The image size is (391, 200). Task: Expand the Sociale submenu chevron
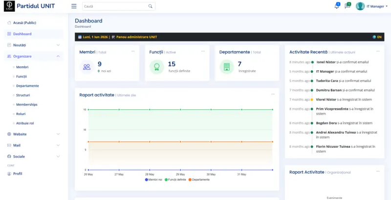(x=58, y=157)
